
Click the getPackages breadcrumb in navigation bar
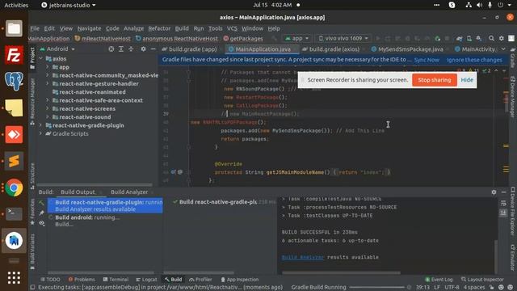pyautogui.click(x=243, y=39)
